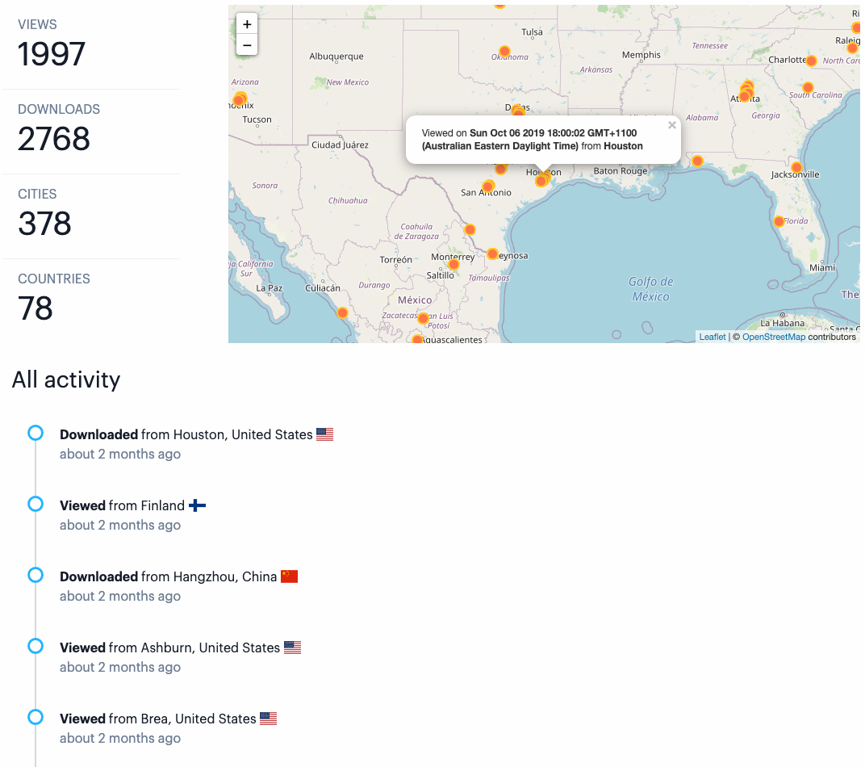Select the timeline dot for Houston download

(36, 434)
